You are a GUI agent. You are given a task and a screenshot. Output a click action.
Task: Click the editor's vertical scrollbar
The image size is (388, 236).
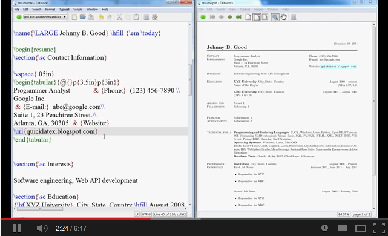tap(190, 80)
